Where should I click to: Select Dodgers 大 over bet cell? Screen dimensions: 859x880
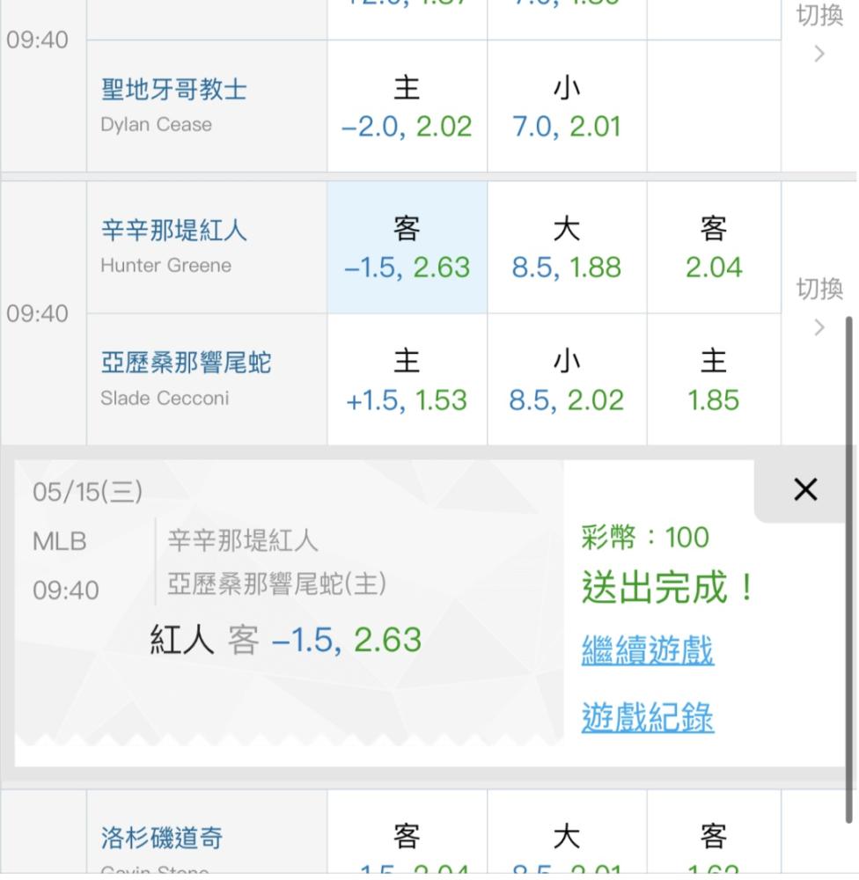click(x=567, y=833)
